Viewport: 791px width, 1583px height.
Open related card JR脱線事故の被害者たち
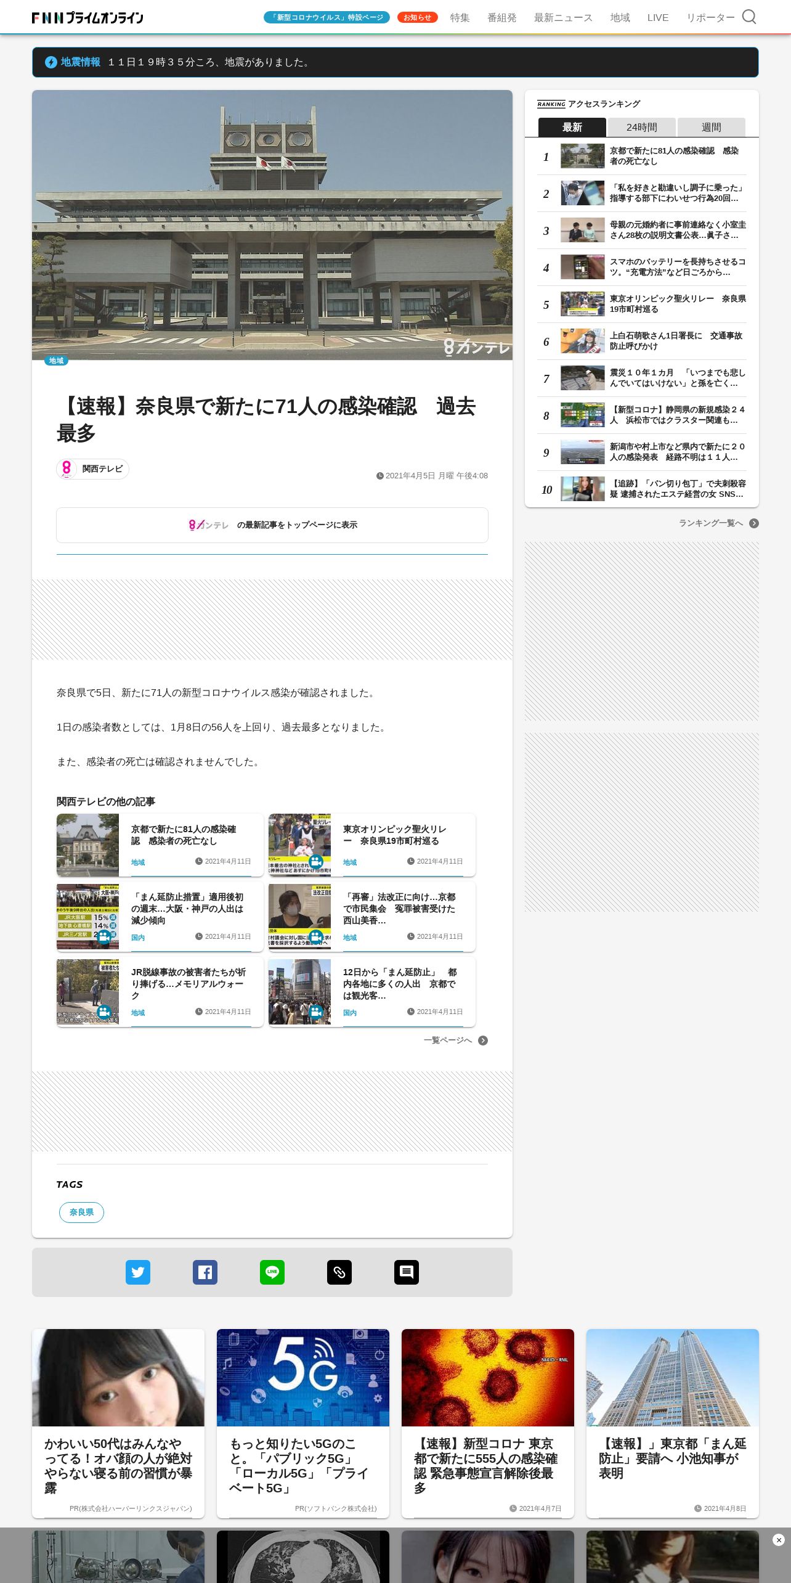(x=160, y=992)
